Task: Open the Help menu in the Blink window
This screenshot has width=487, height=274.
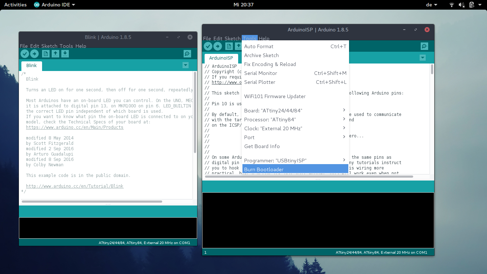Action: tap(81, 46)
